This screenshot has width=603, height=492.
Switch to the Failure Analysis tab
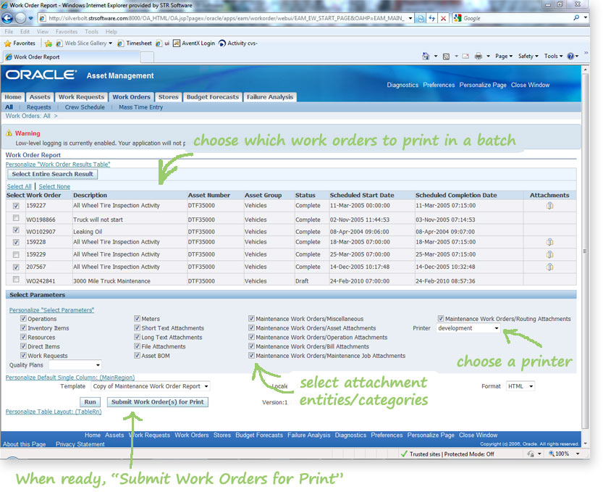[270, 97]
